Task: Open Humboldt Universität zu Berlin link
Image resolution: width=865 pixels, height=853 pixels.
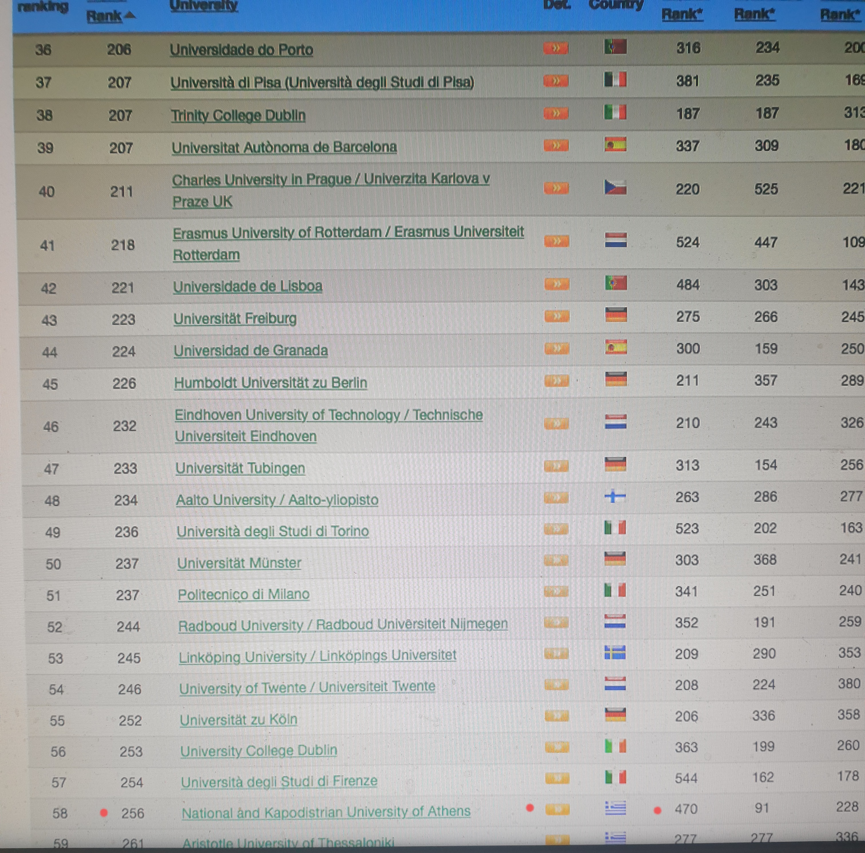Action: 270,383
